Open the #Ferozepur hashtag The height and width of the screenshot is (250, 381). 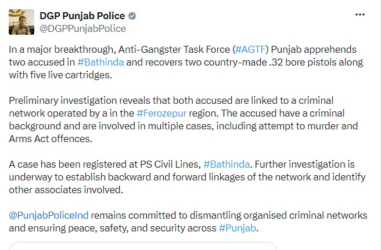pos(161,113)
